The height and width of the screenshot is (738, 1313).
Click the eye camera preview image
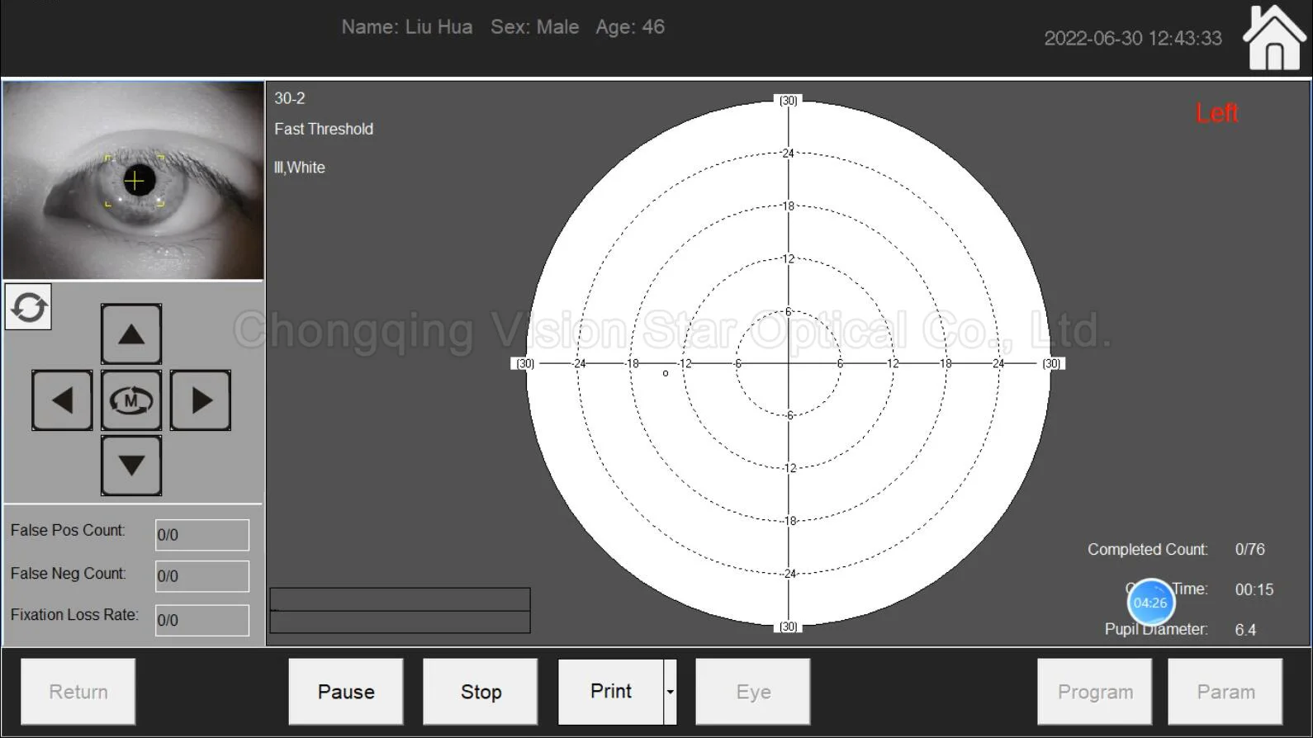point(134,180)
